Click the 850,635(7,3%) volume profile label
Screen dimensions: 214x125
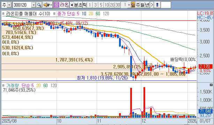[28, 28]
